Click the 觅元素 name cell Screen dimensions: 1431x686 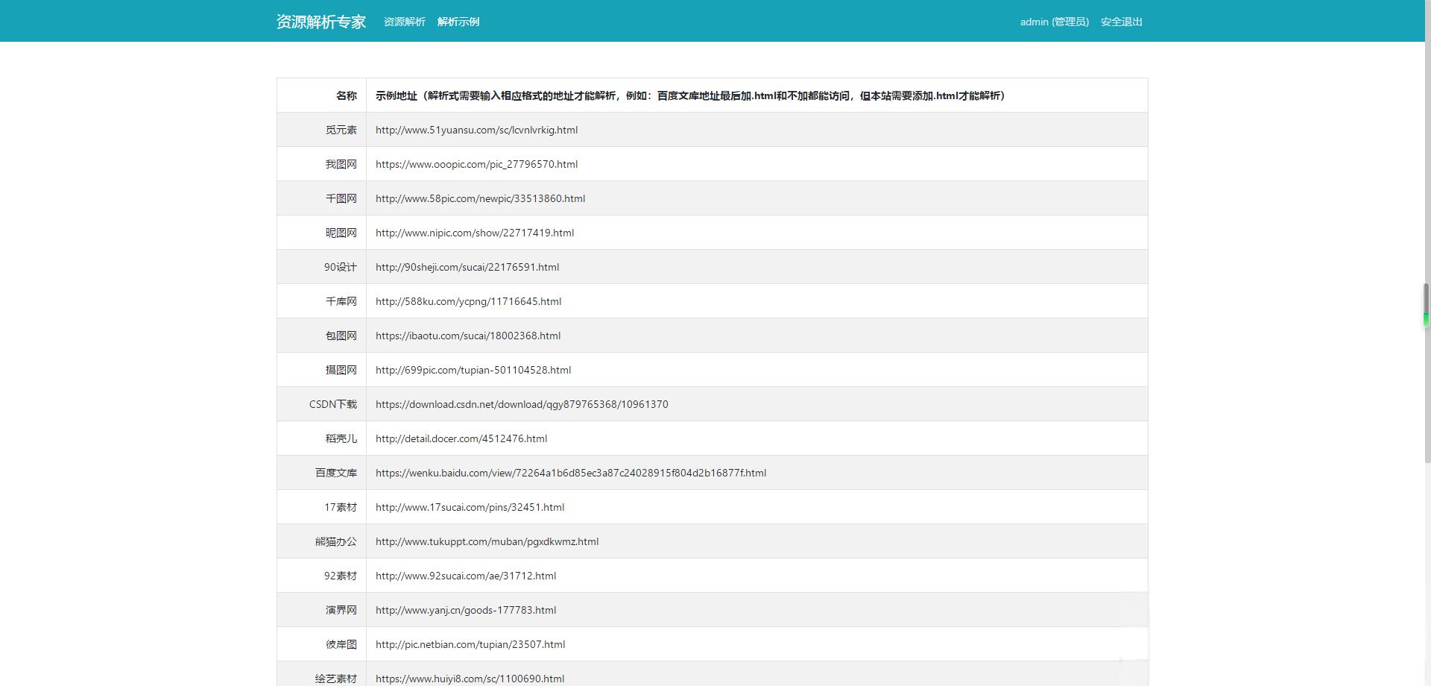tap(321, 130)
